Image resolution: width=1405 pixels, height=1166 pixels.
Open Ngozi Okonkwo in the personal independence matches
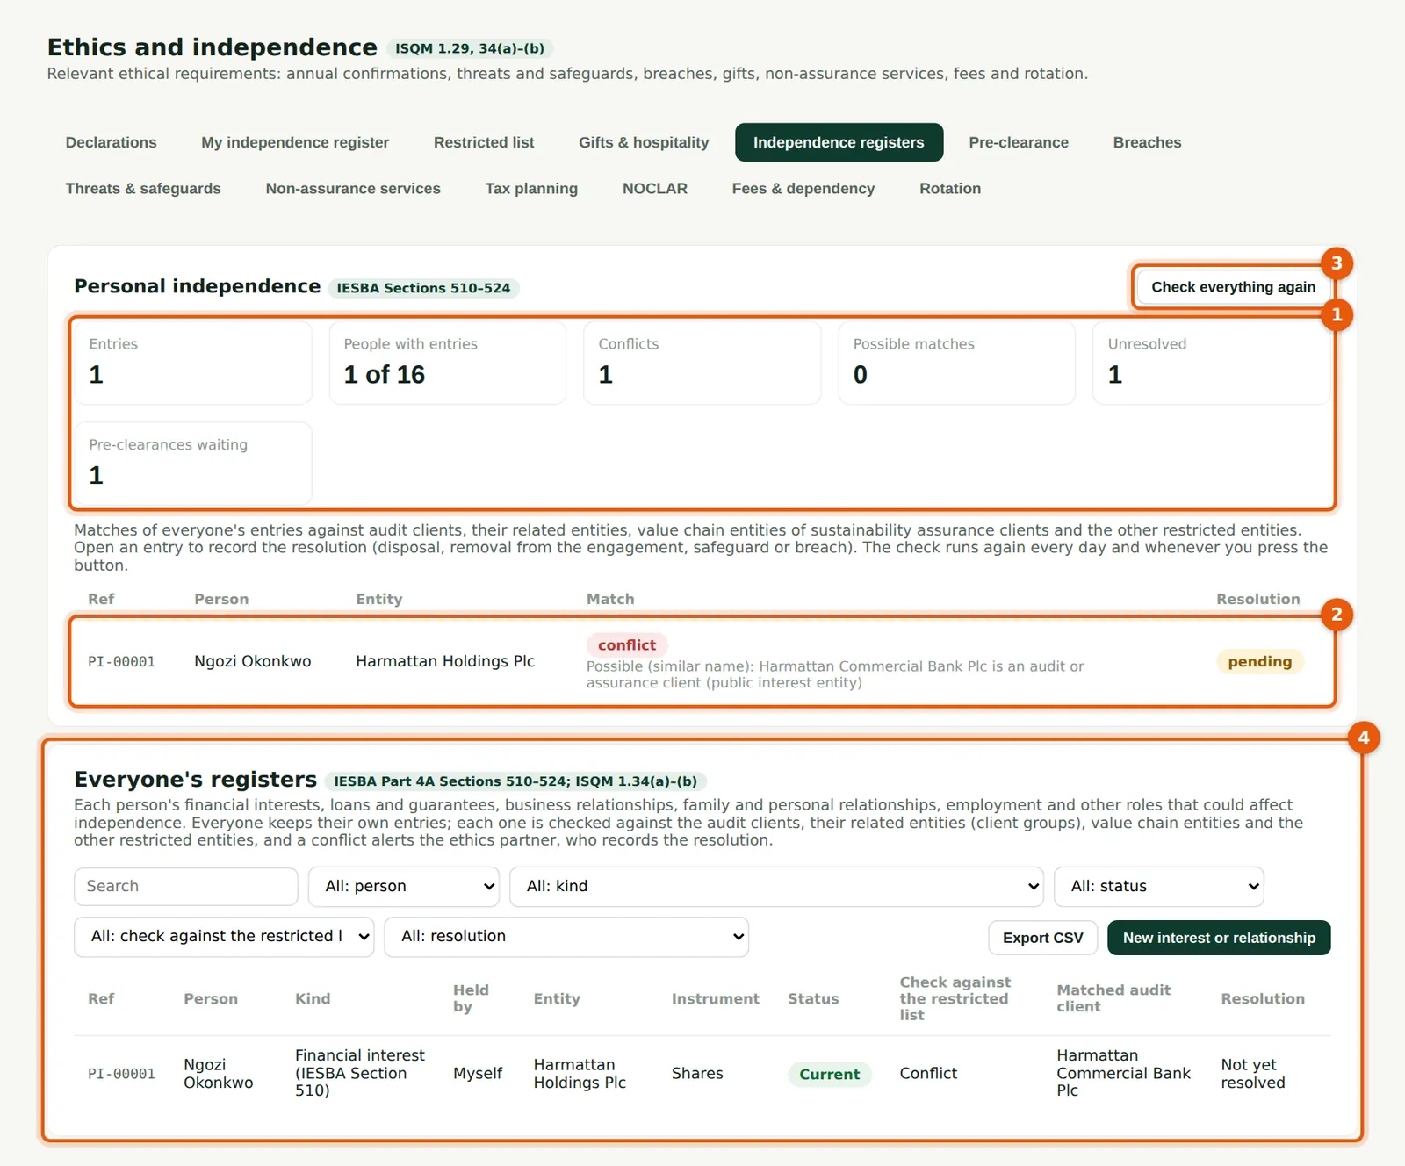pos(253,661)
